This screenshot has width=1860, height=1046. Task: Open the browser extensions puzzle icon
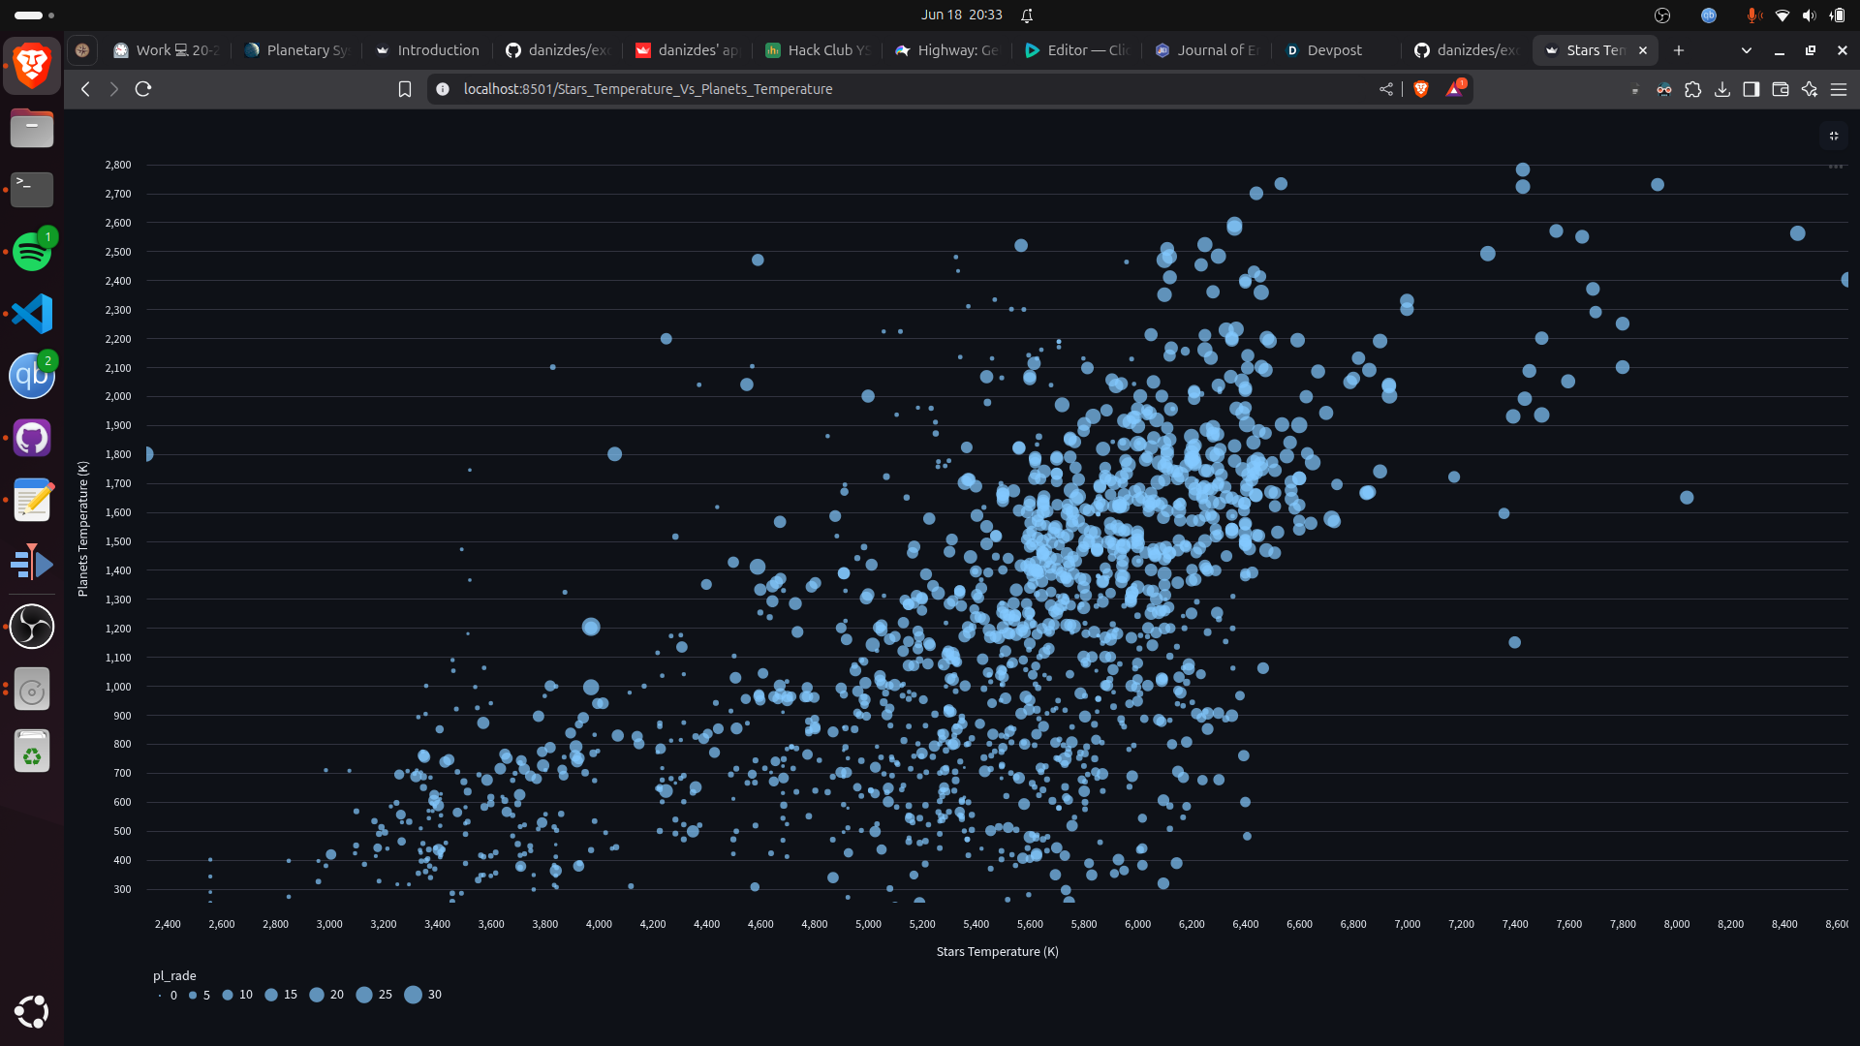pos(1692,89)
